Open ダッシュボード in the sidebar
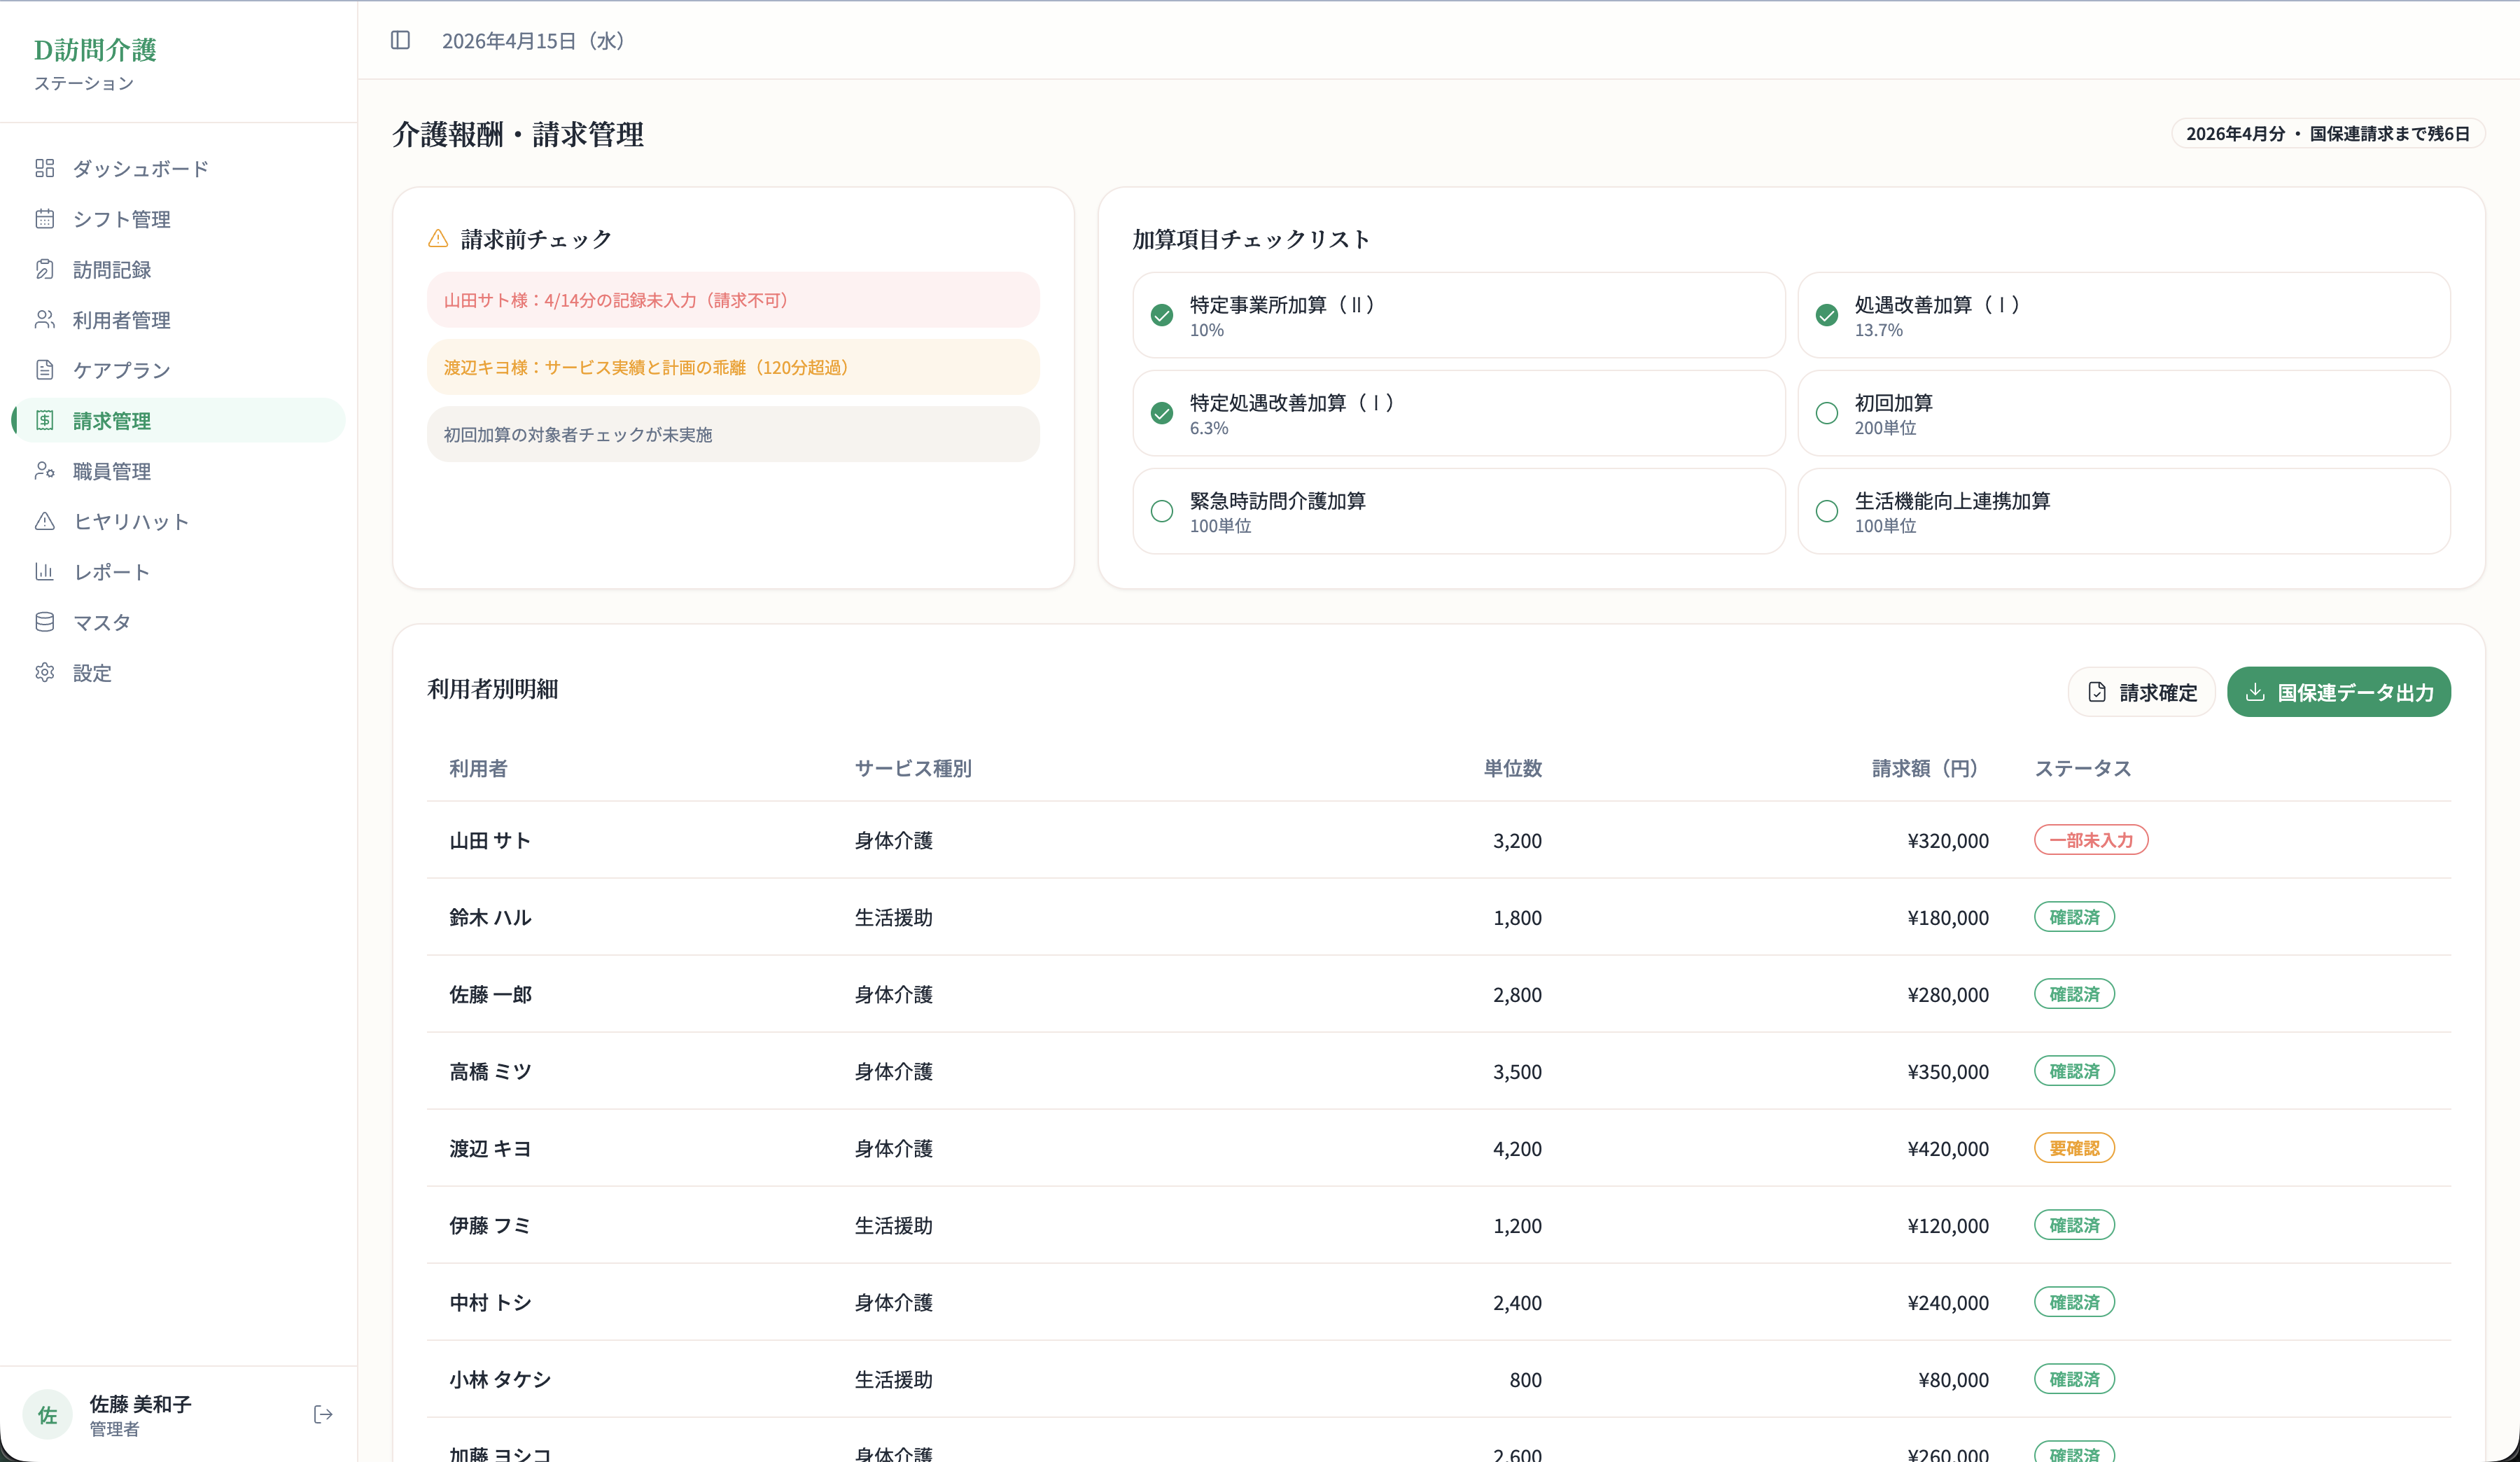The width and height of the screenshot is (2520, 1462). tap(179, 168)
